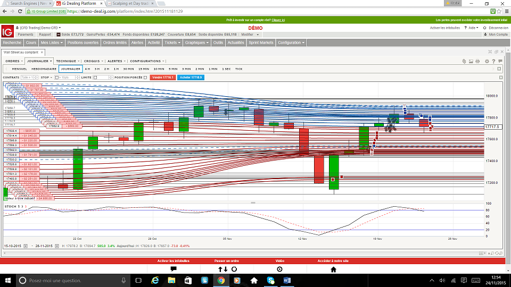The height and width of the screenshot is (287, 511).
Task: Toggle Position forcée checkbox
Action: (x=145, y=78)
